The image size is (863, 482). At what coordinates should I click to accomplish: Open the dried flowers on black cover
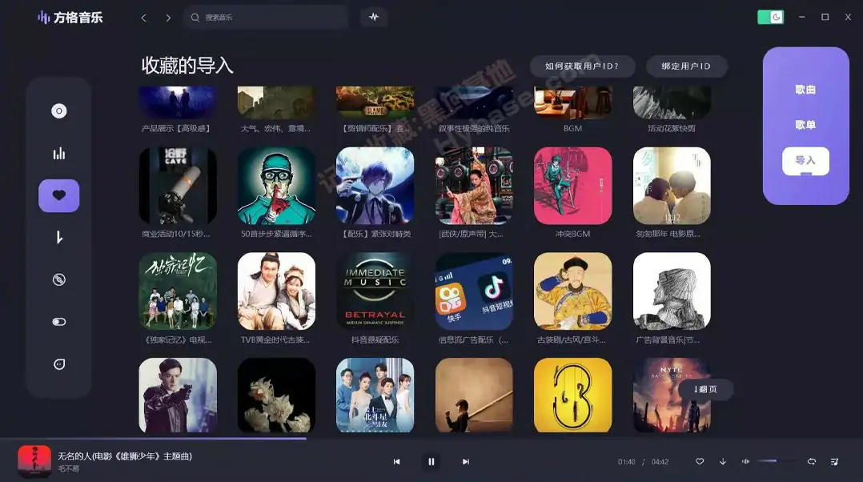pos(276,396)
